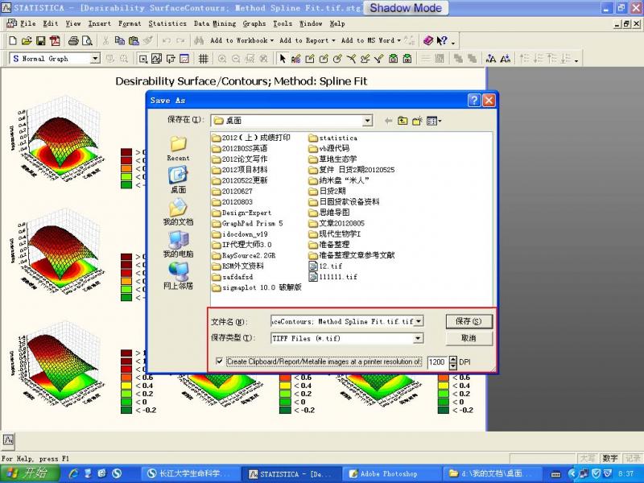Screen dimensions: 644x483
Task: Open the Statistics menu
Action: click(167, 23)
